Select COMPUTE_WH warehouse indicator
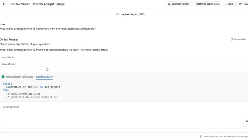248x139 pixels. click(x=208, y=4)
